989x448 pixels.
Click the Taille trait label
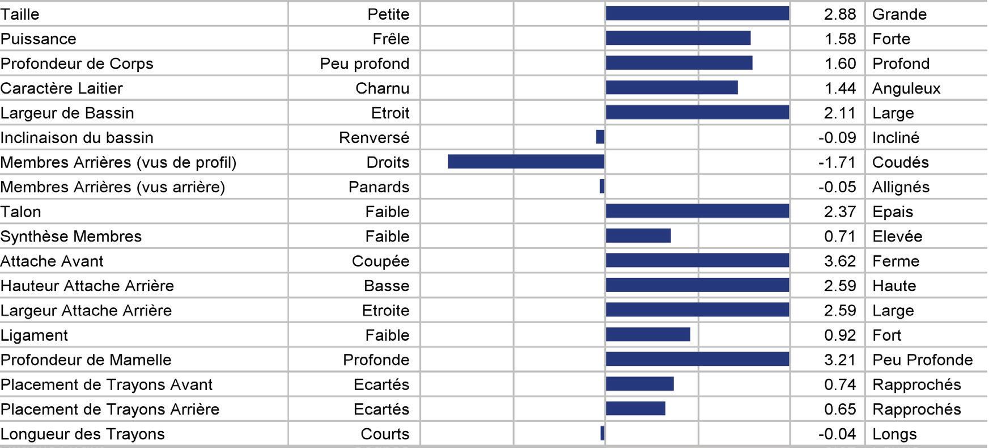(x=20, y=14)
